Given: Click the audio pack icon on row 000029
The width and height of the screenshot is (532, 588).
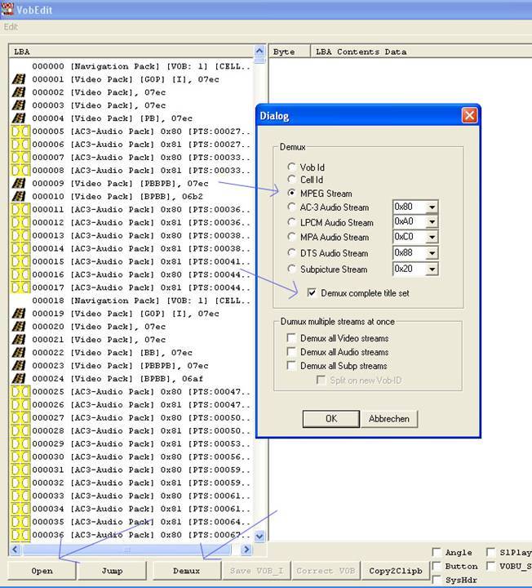Looking at the screenshot, I should coord(20,443).
